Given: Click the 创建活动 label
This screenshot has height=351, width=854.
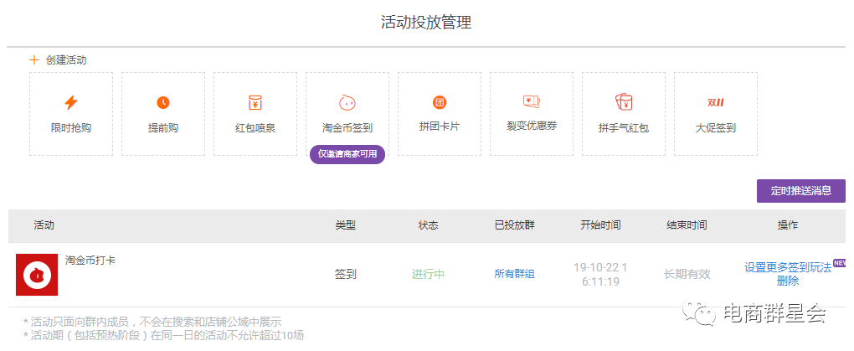Looking at the screenshot, I should [x=66, y=60].
